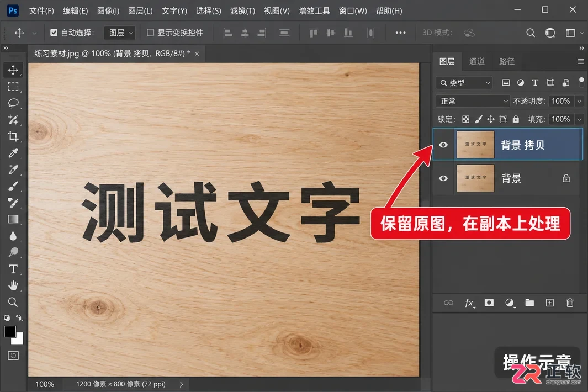Lock image pixels with brush icon
Viewport: 588px width, 392px height.
coord(478,119)
